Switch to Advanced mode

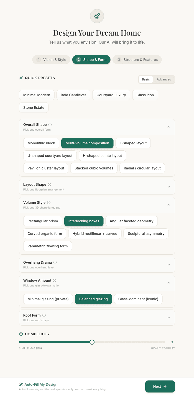coord(164,79)
